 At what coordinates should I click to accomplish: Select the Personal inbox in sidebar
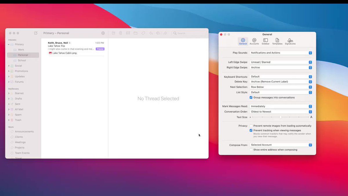[23, 55]
